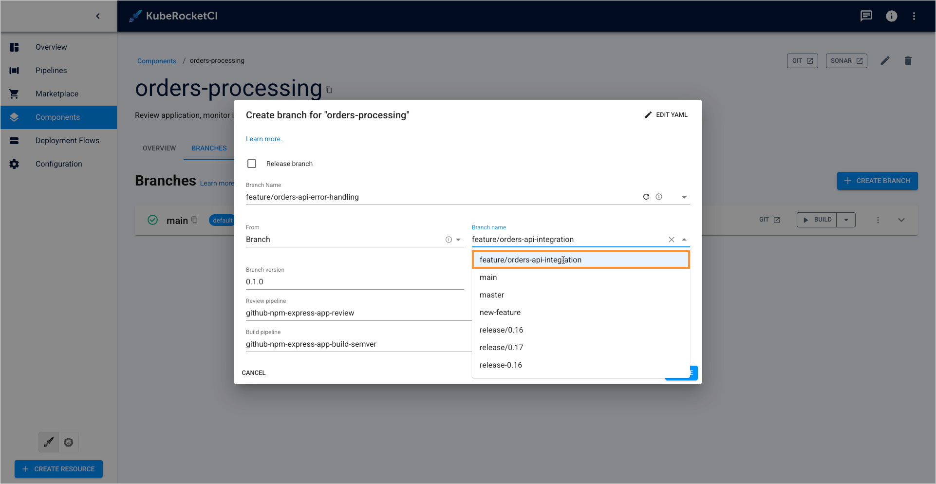Clear the Branch name selection with the X

click(x=672, y=239)
